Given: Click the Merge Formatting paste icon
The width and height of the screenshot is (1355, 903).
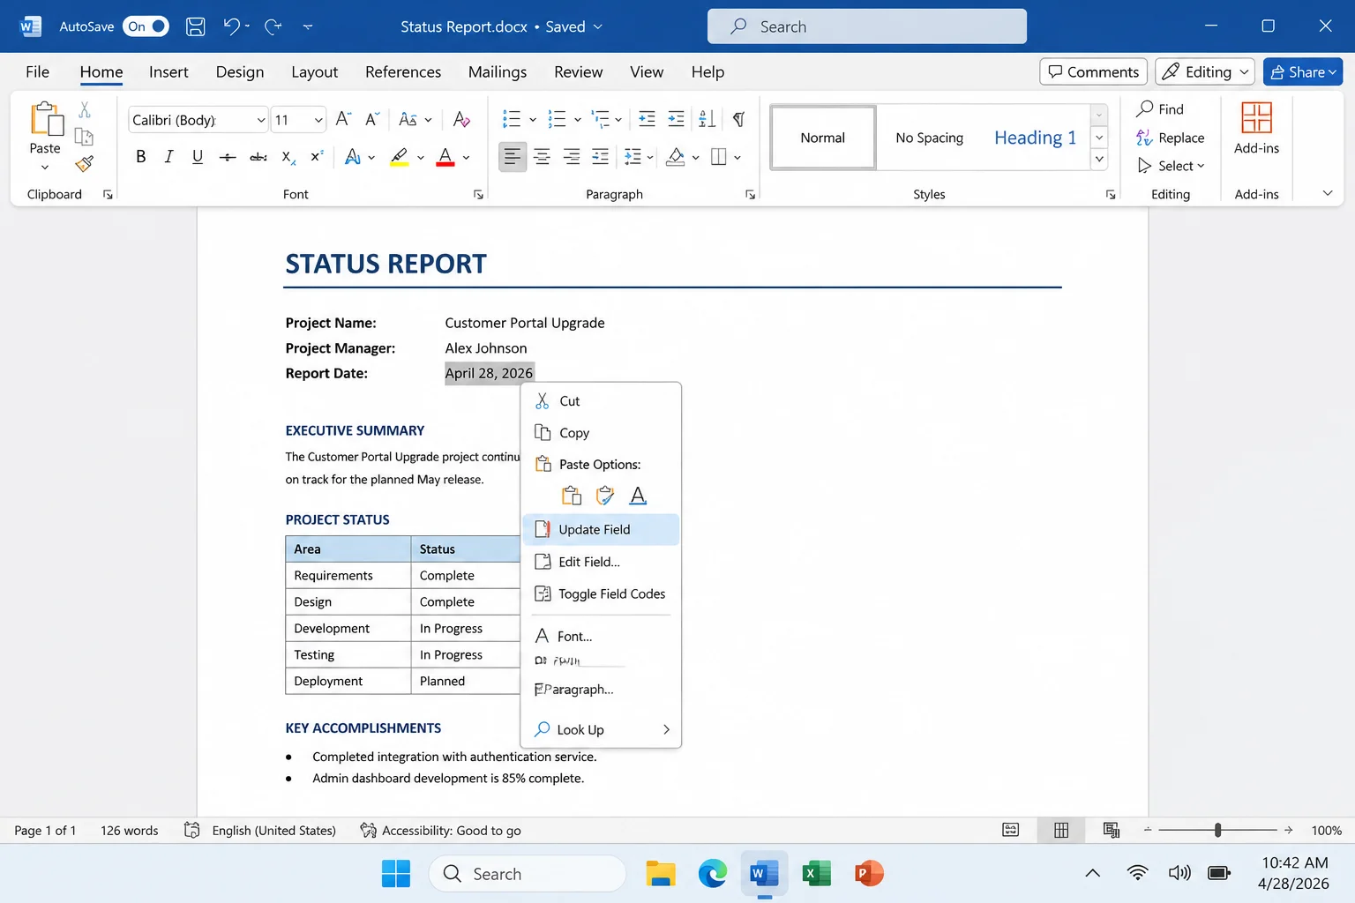Looking at the screenshot, I should (x=605, y=496).
